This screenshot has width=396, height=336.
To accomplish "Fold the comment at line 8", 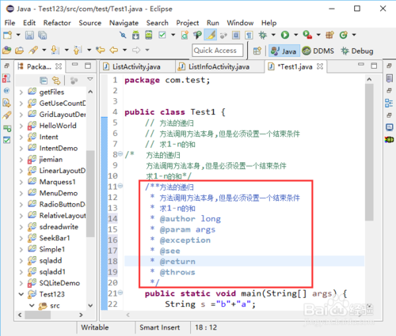I will [x=120, y=153].
